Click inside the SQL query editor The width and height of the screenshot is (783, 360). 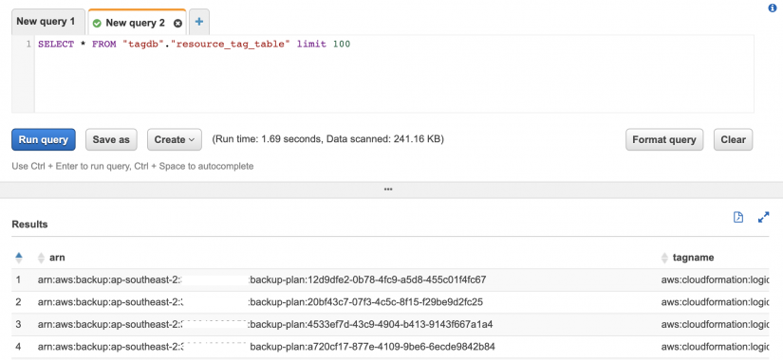pyautogui.click(x=394, y=74)
